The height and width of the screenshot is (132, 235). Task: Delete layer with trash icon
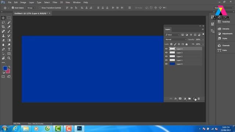pos(199,99)
